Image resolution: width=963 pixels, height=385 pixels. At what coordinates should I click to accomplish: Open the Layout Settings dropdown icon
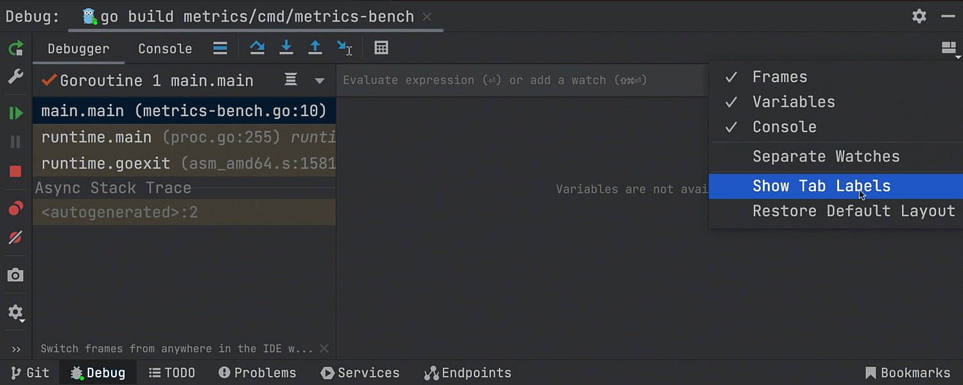(x=949, y=48)
